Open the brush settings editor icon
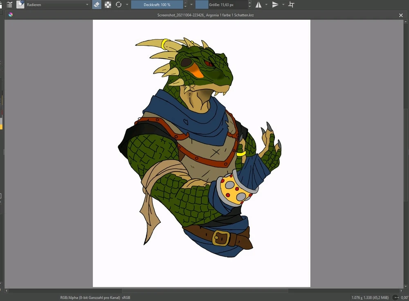Screen dimensions: 409x301 9,5
